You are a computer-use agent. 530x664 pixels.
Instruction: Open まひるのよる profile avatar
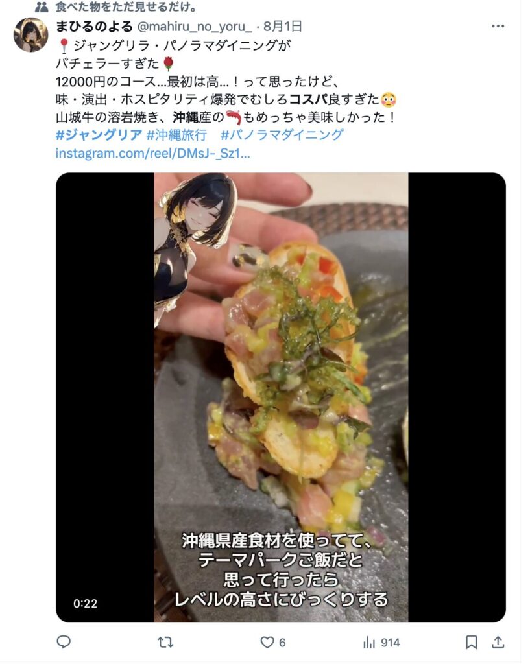tap(30, 35)
